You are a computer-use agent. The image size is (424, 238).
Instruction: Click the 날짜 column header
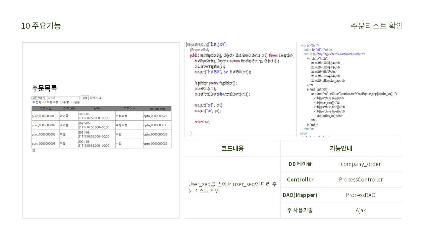click(97, 109)
